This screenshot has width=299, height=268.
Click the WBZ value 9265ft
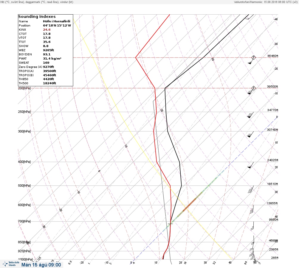(x=48, y=50)
